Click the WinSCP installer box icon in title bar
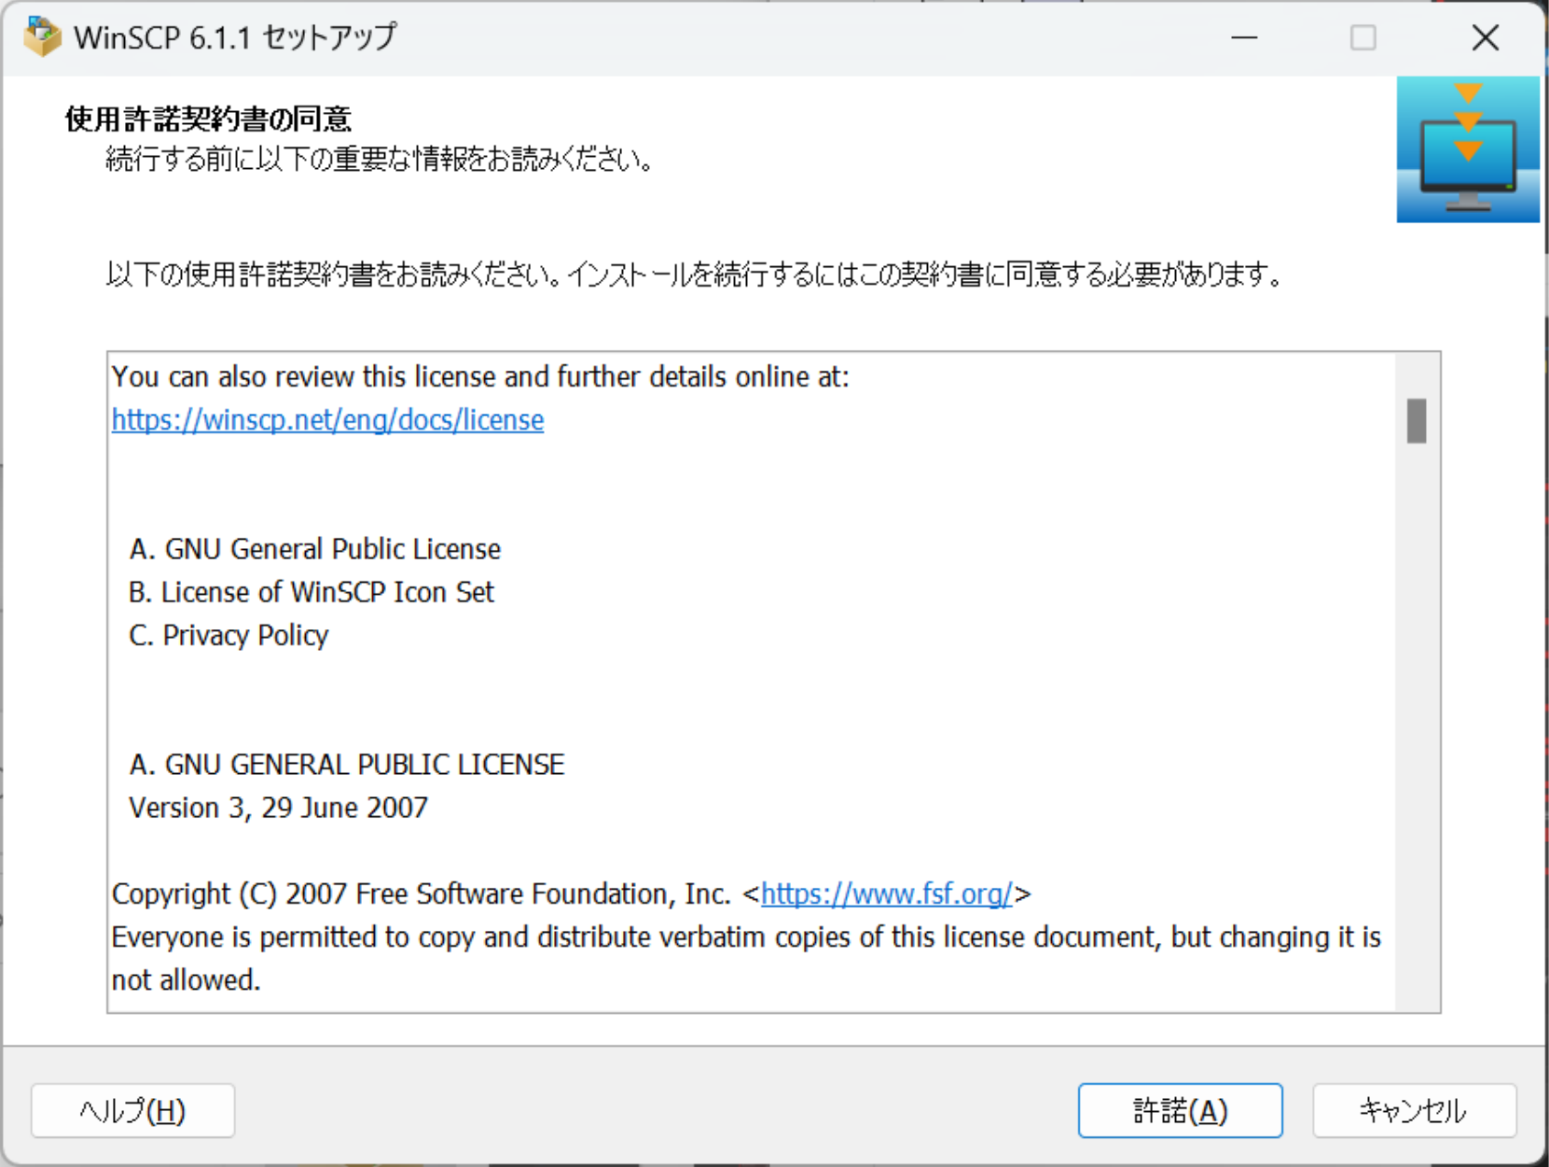1549x1167 pixels. click(x=41, y=37)
